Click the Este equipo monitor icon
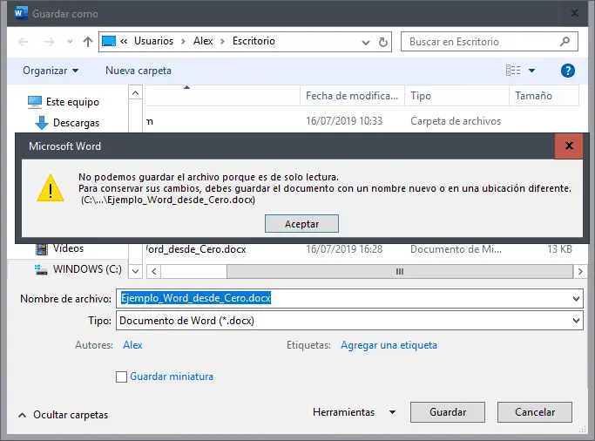595x441 pixels. point(35,102)
